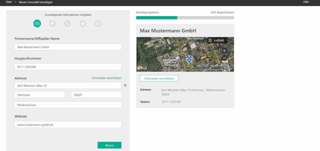Open the opening hours clock step icon
Screen dimensions: 320x151
98,24
